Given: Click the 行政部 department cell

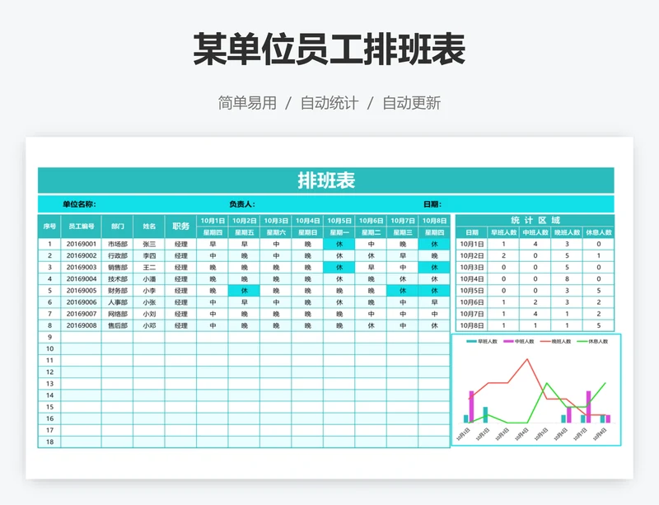Looking at the screenshot, I should coord(117,255).
